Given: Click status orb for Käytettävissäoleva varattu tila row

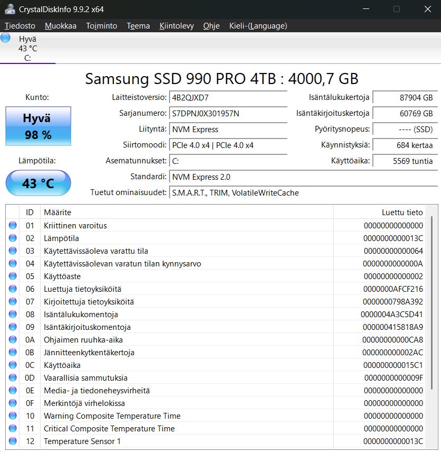Looking at the screenshot, I should point(13,251).
